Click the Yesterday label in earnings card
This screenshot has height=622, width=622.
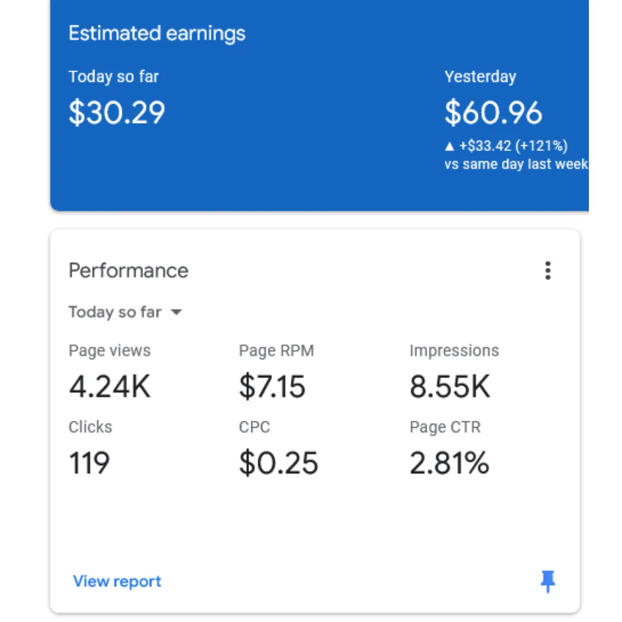coord(480,77)
